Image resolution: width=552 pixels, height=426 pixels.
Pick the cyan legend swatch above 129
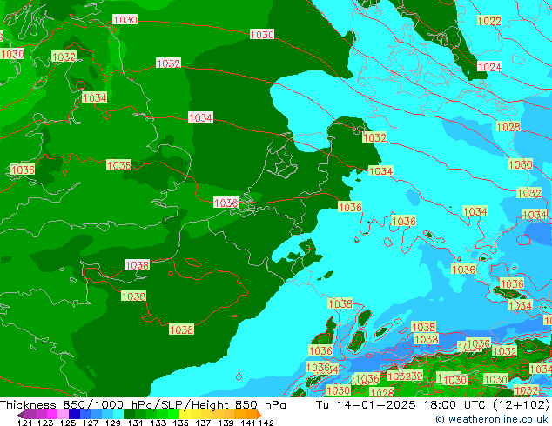click(x=118, y=415)
